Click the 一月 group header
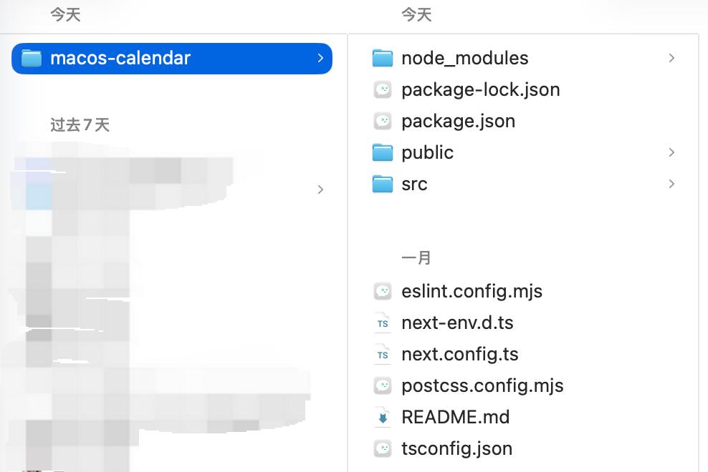The width and height of the screenshot is (708, 472). (416, 257)
